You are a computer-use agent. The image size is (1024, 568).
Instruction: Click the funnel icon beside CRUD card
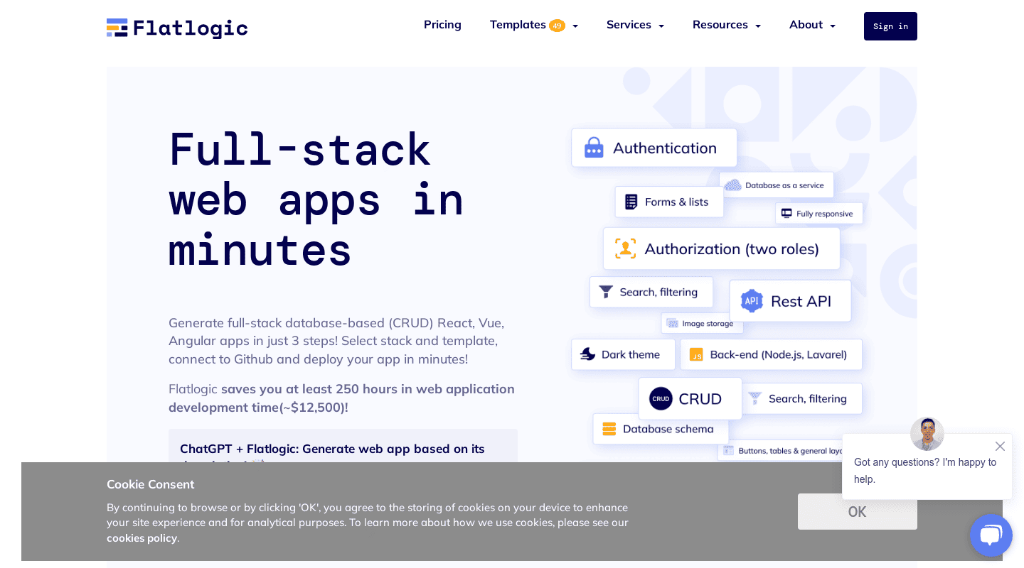coord(754,398)
